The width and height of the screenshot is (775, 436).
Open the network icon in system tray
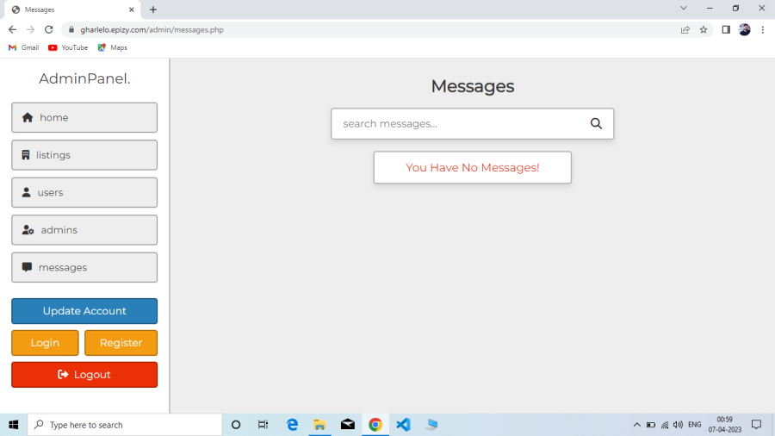(665, 425)
